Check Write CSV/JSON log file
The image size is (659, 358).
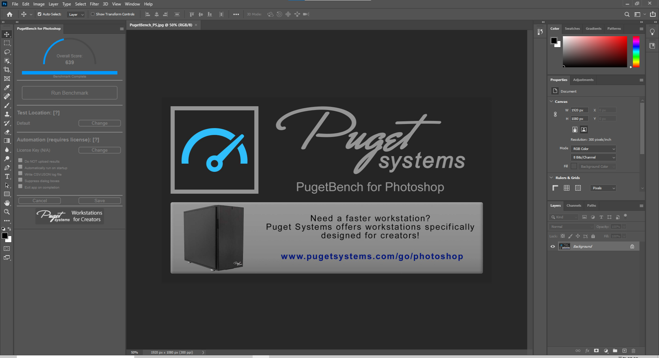[x=20, y=173]
